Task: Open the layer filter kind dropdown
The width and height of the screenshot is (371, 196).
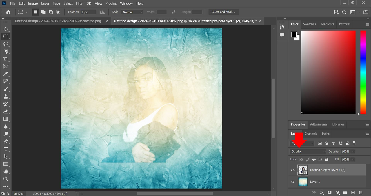Action: (302, 143)
